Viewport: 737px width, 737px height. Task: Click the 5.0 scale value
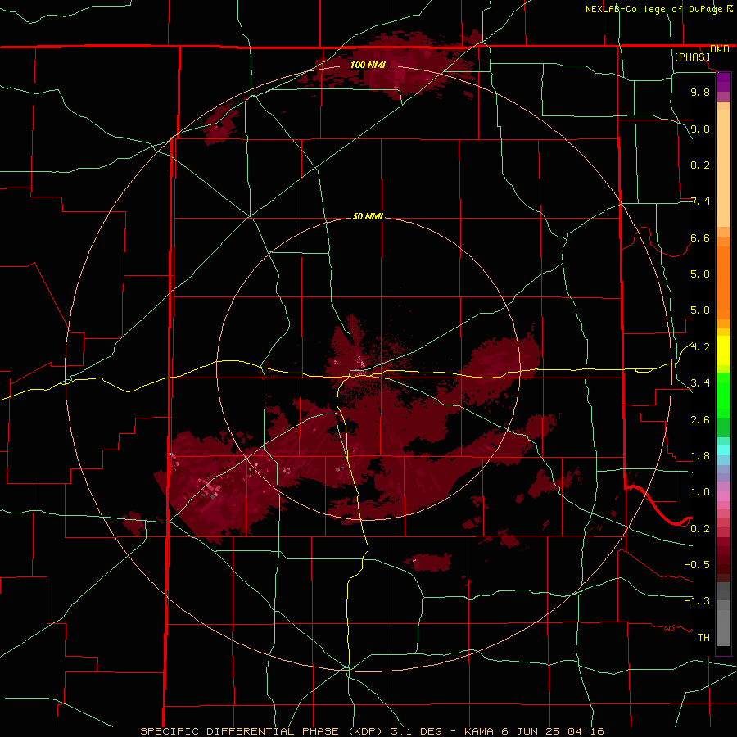(x=700, y=310)
